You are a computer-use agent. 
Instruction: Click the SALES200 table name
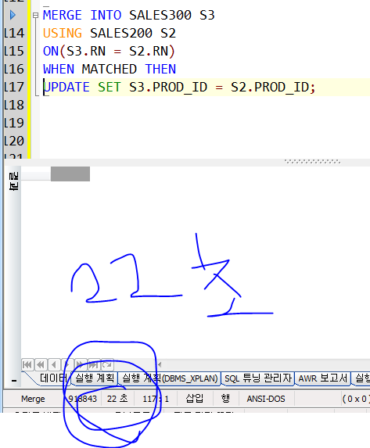tap(121, 33)
